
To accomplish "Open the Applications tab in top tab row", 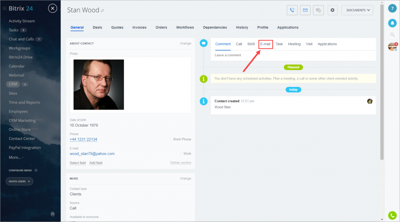I will pyautogui.click(x=288, y=28).
